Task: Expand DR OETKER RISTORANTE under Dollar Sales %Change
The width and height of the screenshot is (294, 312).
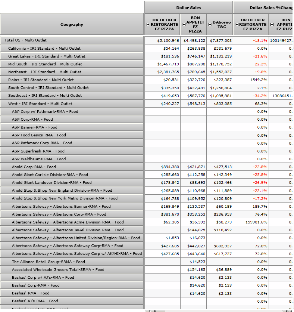Action: pos(237,24)
